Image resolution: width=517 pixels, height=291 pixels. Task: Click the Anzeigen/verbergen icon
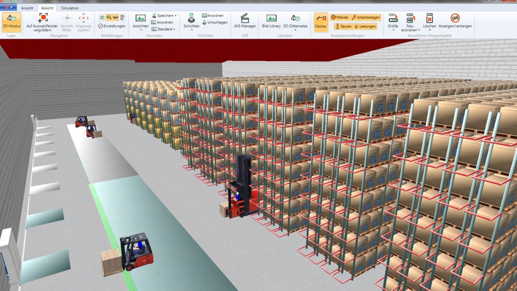[x=455, y=18]
